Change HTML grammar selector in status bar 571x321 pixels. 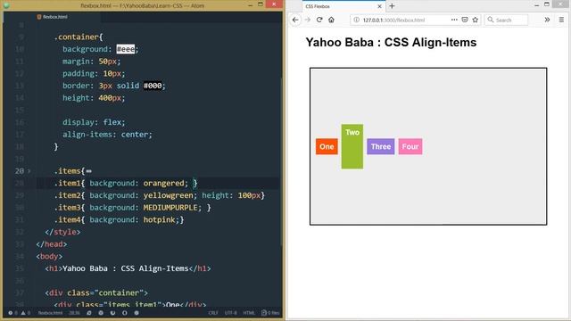[x=249, y=313]
